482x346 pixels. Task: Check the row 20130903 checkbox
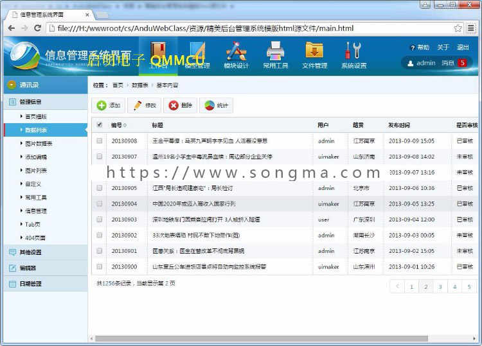pyautogui.click(x=99, y=219)
